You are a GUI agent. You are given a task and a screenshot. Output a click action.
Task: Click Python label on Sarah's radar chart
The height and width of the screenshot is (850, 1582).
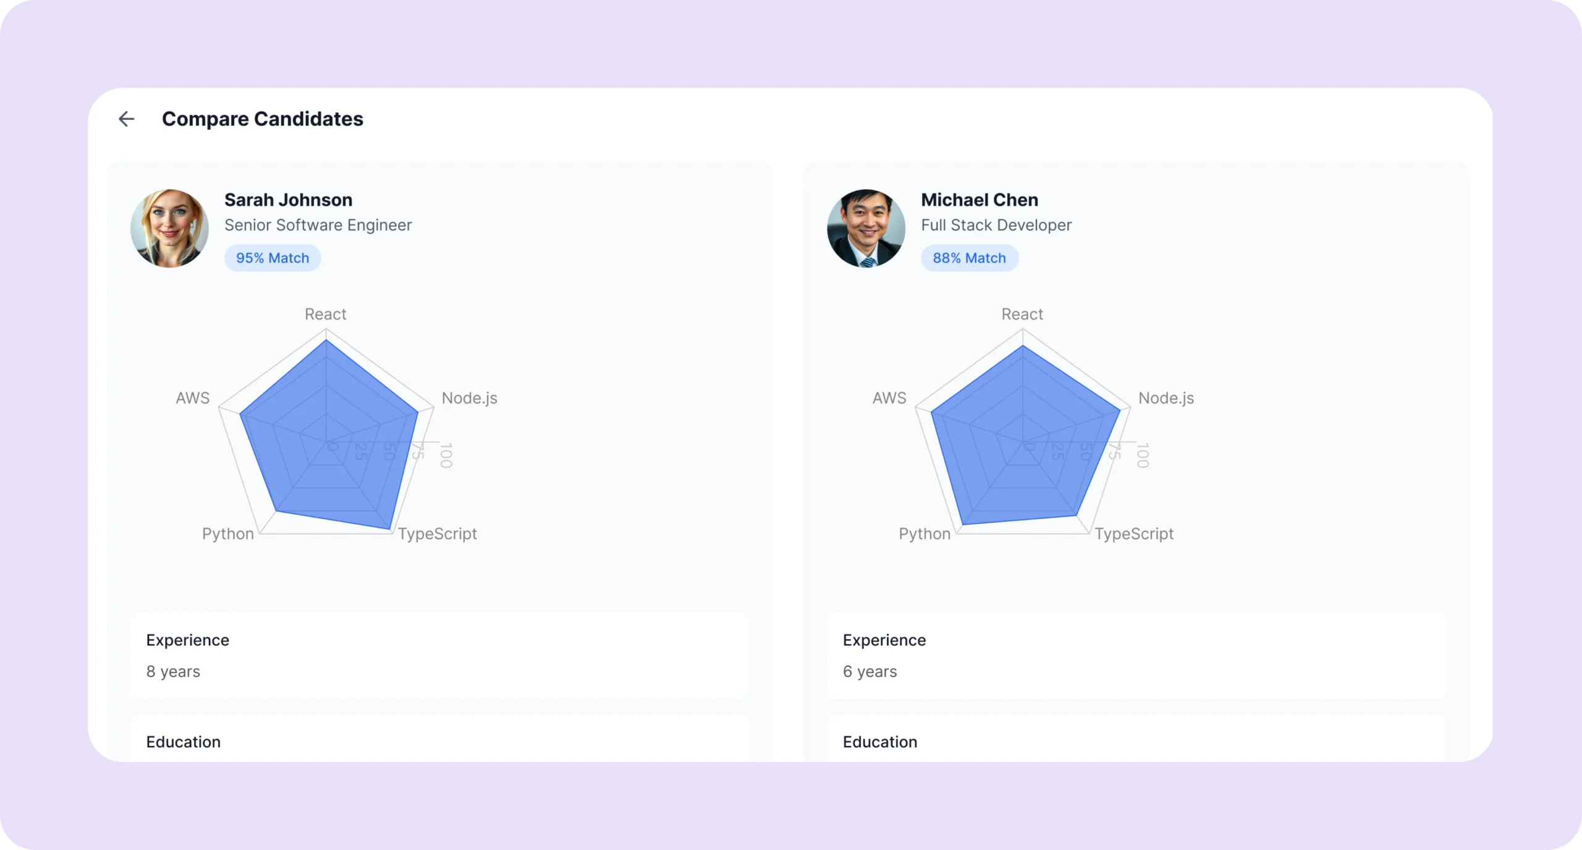click(228, 533)
